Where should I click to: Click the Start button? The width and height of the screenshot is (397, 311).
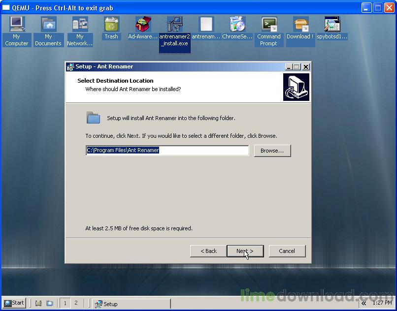pos(14,303)
